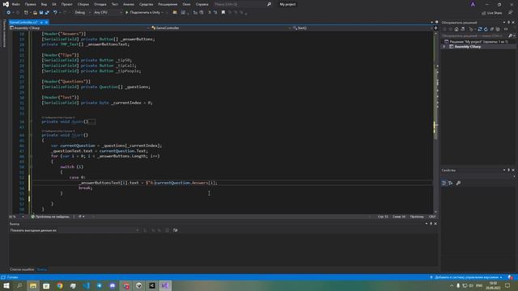Click the bookmark icon in the toolbar
Viewport: 518px width, 291px height.
pyautogui.click(x=223, y=13)
